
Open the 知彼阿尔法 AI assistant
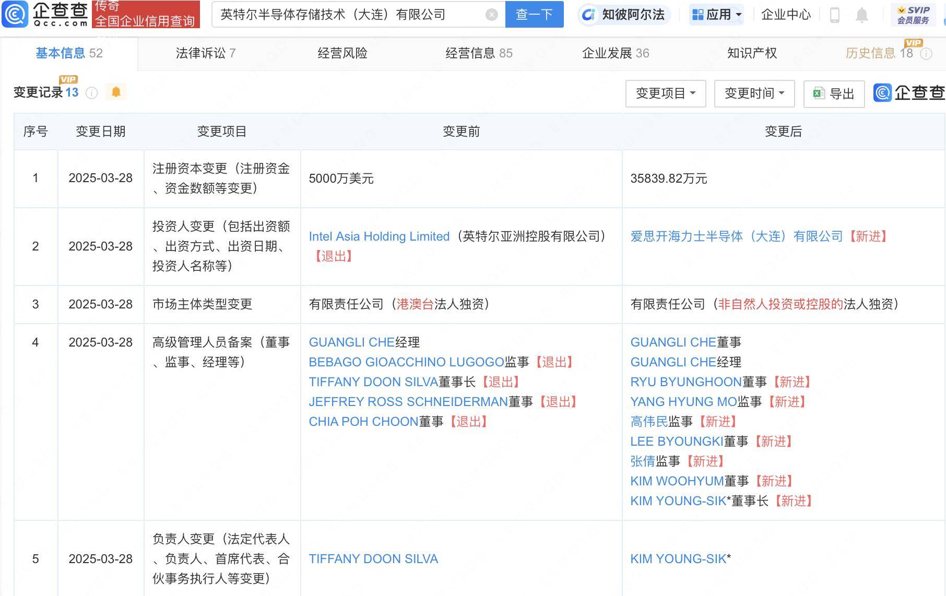click(624, 15)
